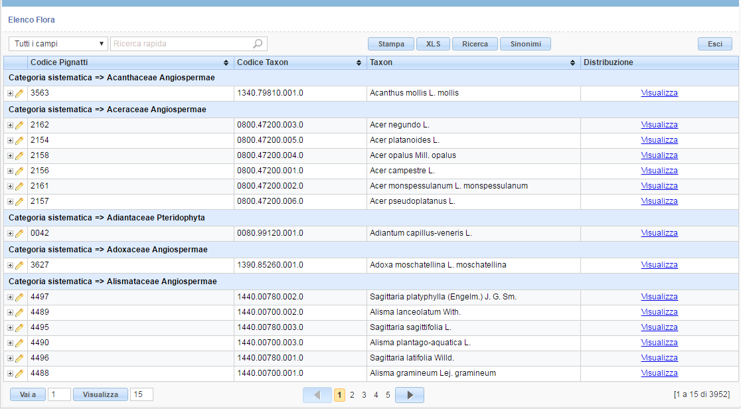Edit Alisma lanceolatum row with pencil icon
Screen dimensions: 741x409
click(x=19, y=312)
